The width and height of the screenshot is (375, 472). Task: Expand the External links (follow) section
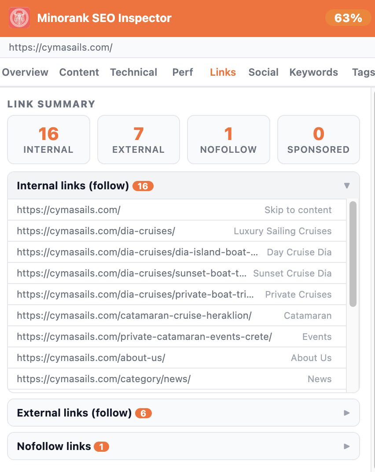point(183,413)
